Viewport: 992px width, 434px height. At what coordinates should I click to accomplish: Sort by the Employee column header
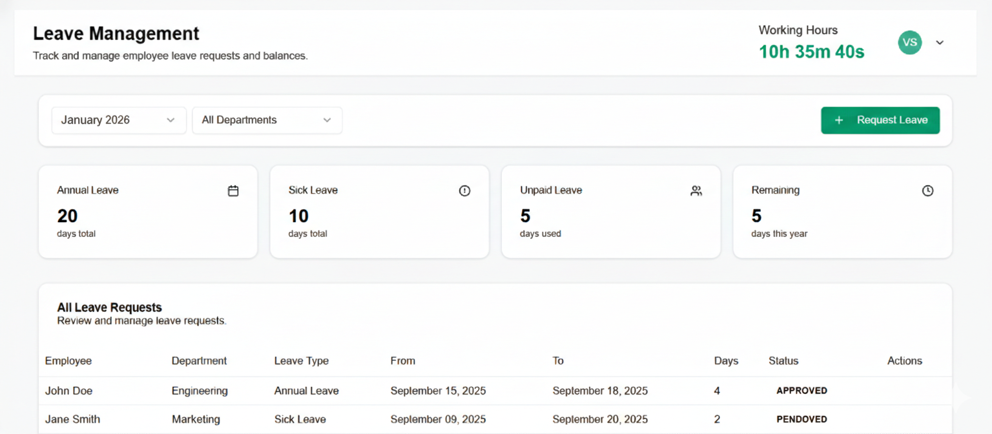(68, 360)
